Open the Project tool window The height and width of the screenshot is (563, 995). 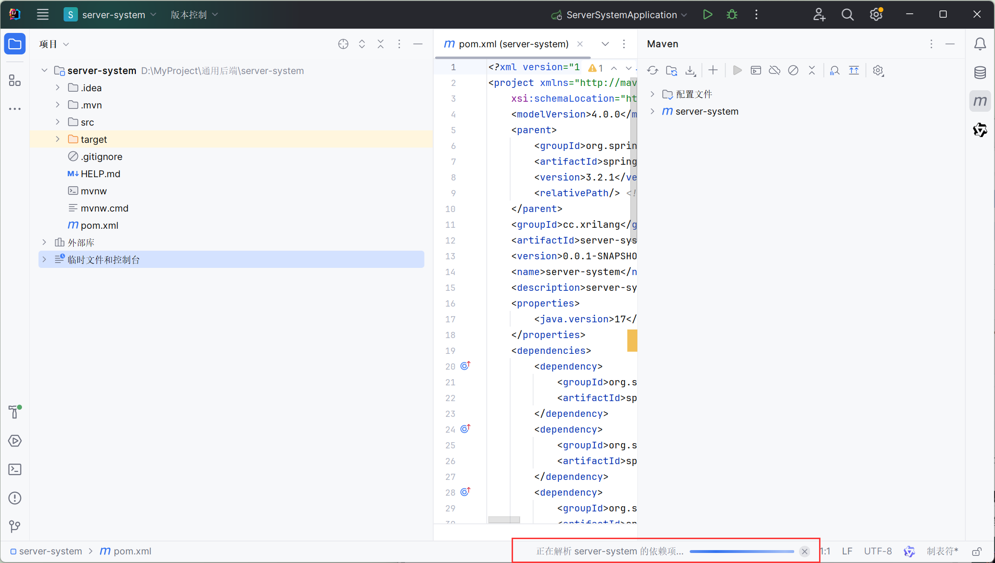coord(15,44)
